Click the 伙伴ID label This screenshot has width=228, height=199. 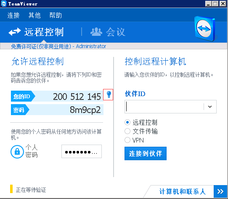point(135,94)
